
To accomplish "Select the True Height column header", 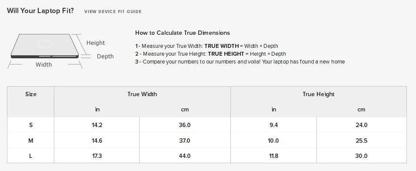I will click(318, 94).
